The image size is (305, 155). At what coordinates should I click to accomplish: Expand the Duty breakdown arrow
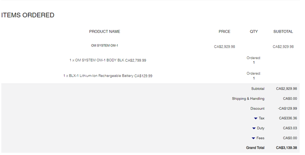point(254,128)
